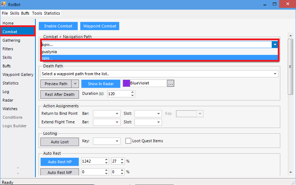Open color picker with the ellipsis button

click(171, 83)
